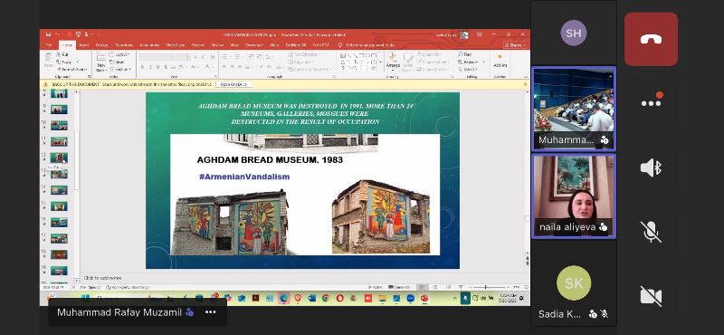Open the View ribbon tab
This screenshot has width=724, height=335.
pos(234,45)
